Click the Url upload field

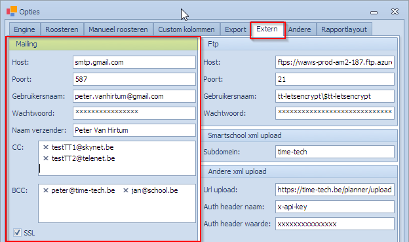(x=335, y=190)
